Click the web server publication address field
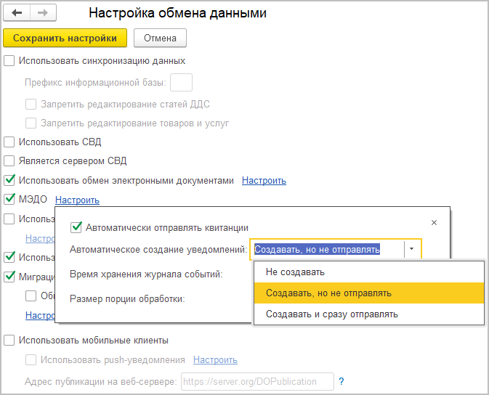This screenshot has height=395, width=489. pos(257,381)
